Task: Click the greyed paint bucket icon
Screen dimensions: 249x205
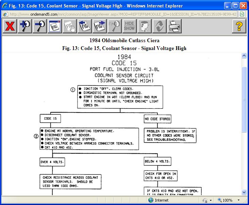Action: coord(144,26)
